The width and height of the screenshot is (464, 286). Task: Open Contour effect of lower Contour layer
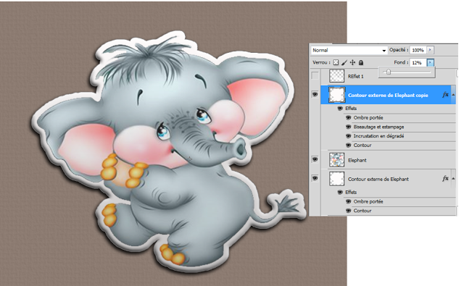pyautogui.click(x=362, y=211)
